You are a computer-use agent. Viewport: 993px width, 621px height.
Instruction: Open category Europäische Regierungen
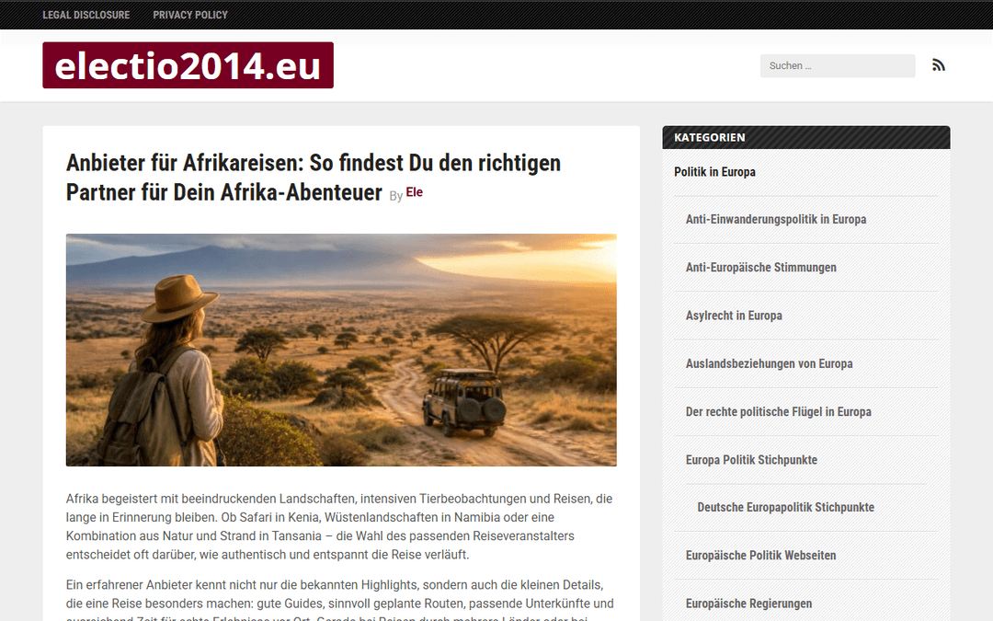tap(748, 604)
